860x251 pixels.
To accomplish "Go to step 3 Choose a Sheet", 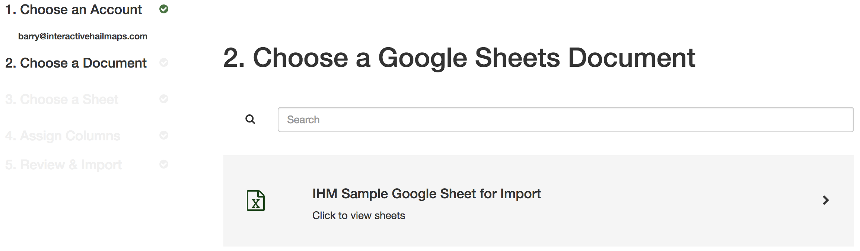I will [x=62, y=100].
